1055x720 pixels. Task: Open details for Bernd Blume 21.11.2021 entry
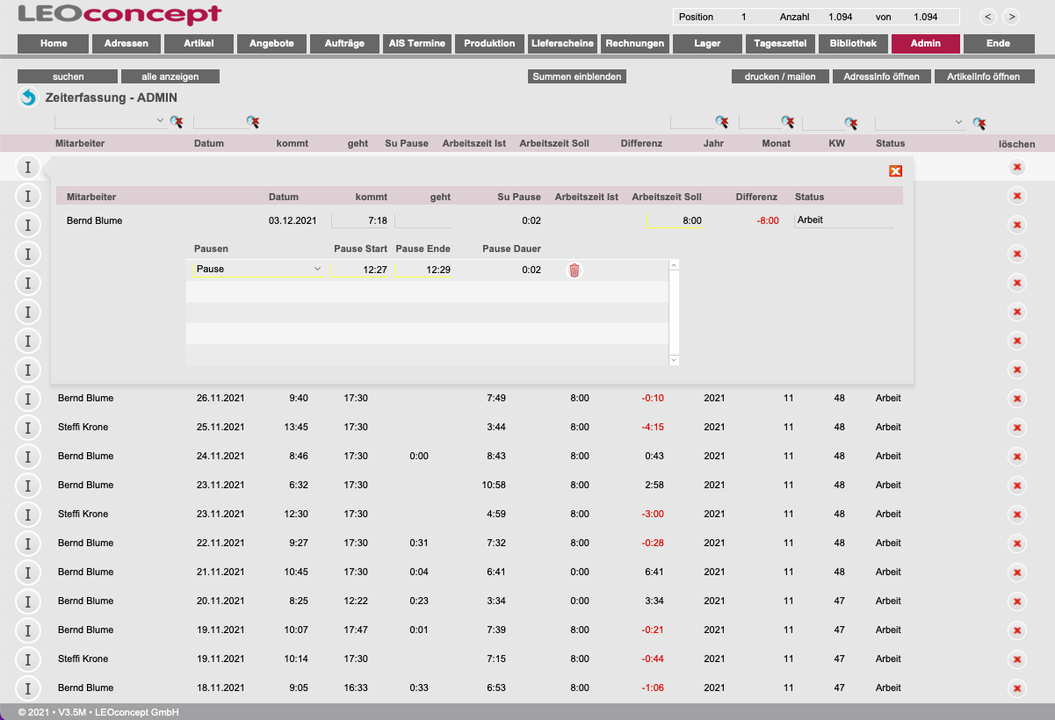[28, 572]
